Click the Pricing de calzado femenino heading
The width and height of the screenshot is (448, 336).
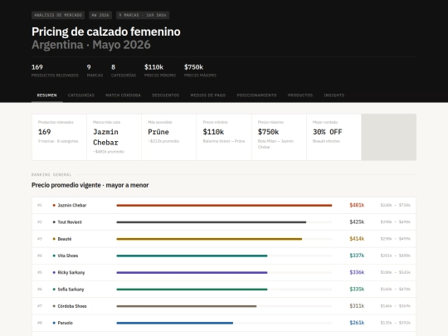[106, 32]
